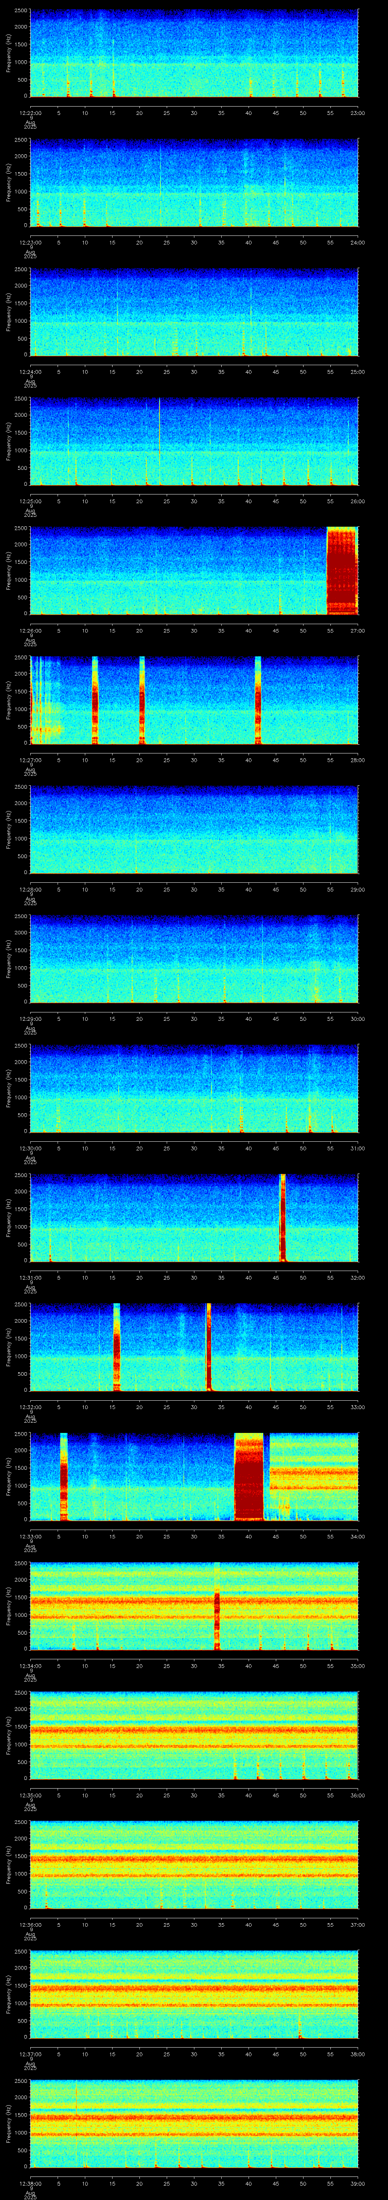Screen dimensions: 388x2200
Task: Click the 2500 Hz tick of 12:22:00 panel
Action: point(20,11)
